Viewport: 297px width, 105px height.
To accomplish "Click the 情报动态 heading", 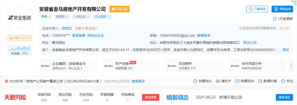I will (x=177, y=97).
